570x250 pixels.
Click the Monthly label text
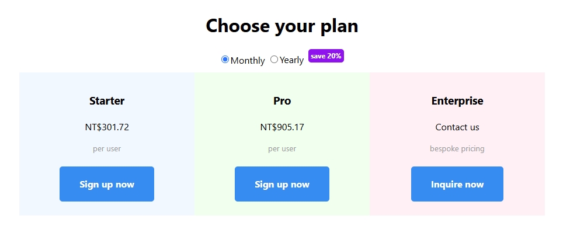(x=248, y=60)
